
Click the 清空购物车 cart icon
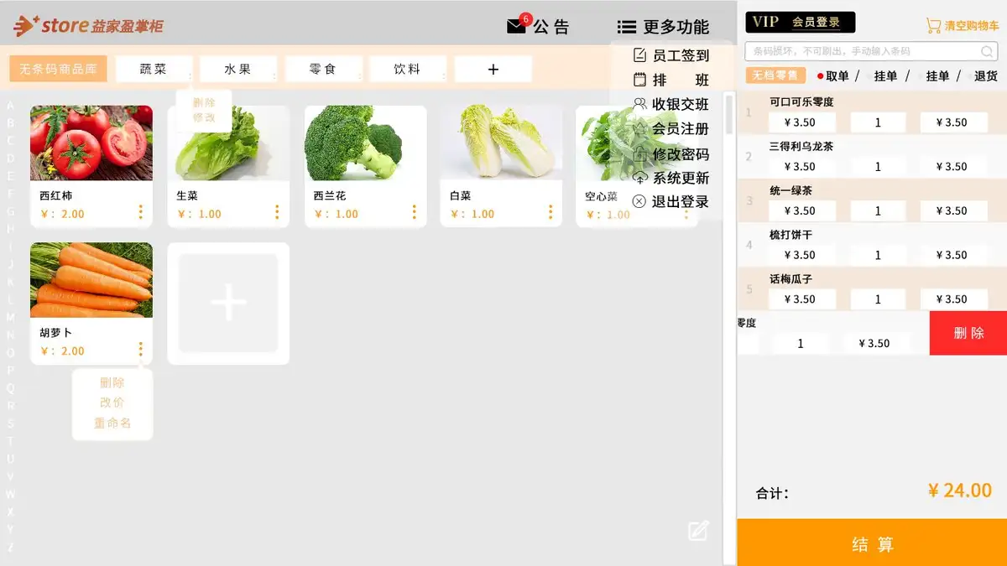pos(933,25)
